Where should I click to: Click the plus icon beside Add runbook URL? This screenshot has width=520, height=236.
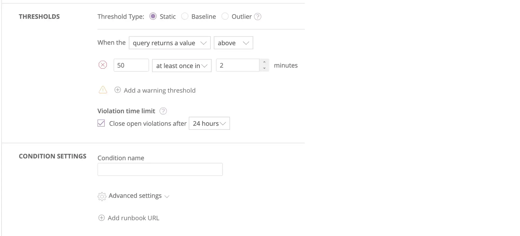101,218
